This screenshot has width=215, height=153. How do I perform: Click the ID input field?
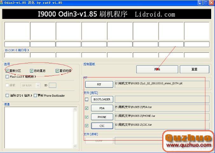pos(52,85)
